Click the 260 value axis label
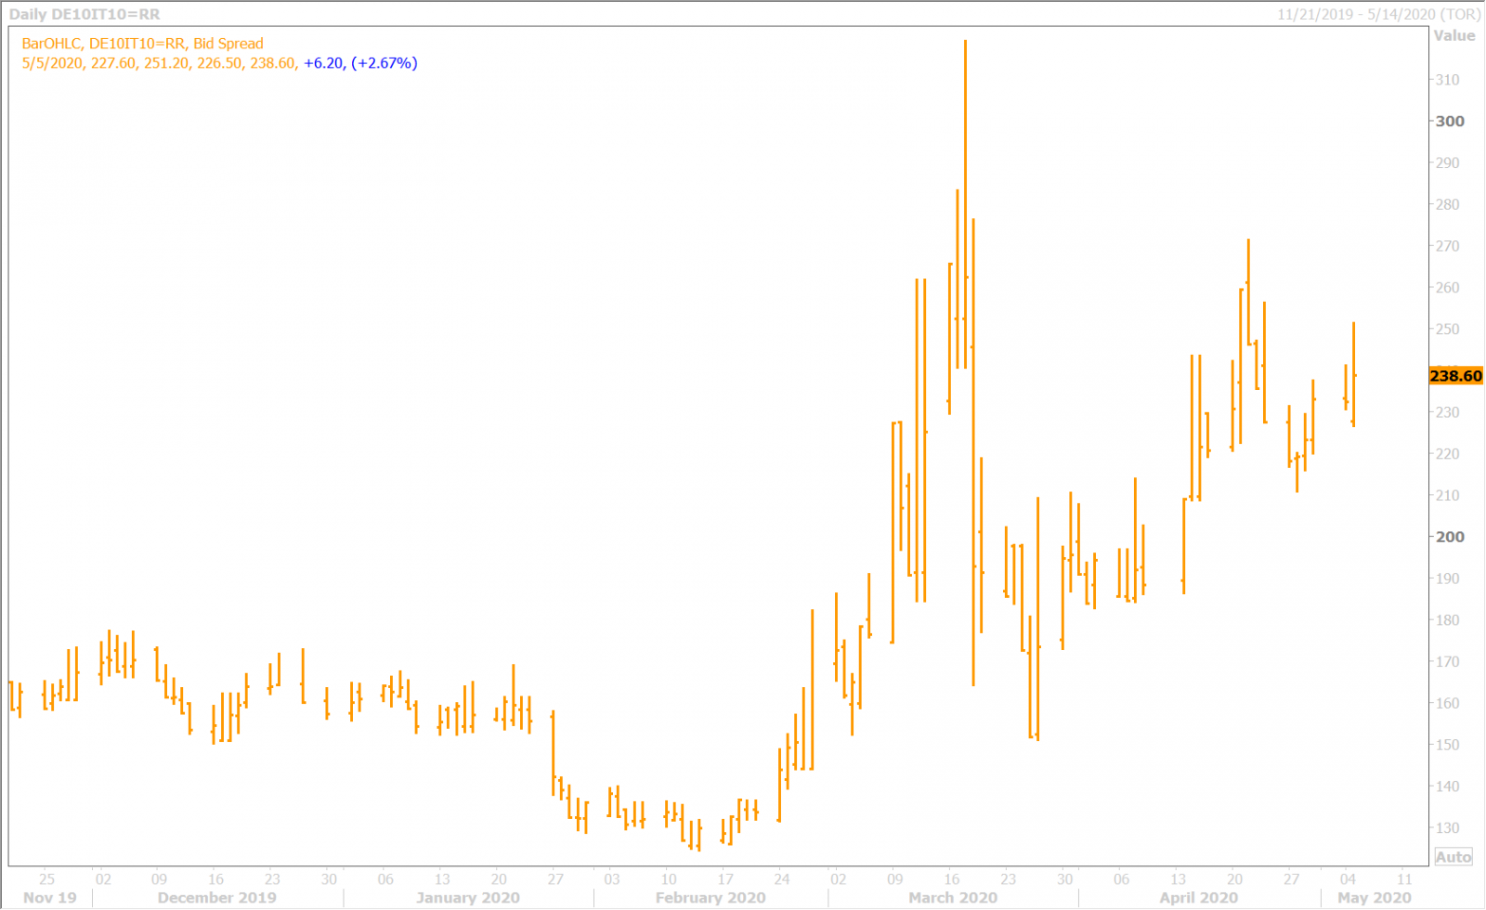 tap(1447, 288)
